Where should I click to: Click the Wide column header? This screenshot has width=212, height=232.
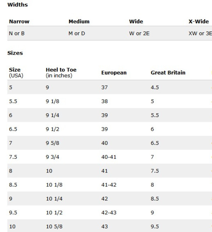click(136, 22)
